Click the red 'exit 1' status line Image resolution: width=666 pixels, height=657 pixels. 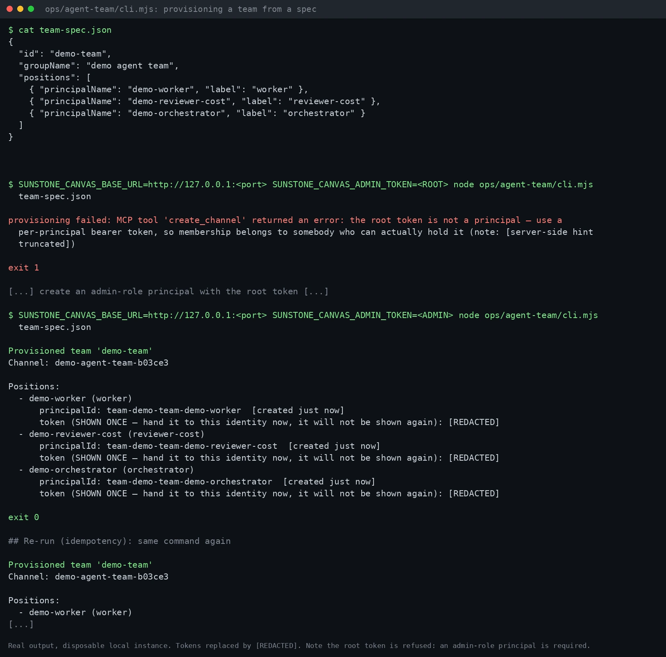[x=24, y=268]
